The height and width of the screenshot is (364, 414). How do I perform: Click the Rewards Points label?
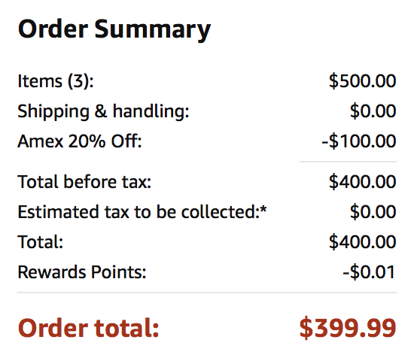click(82, 272)
